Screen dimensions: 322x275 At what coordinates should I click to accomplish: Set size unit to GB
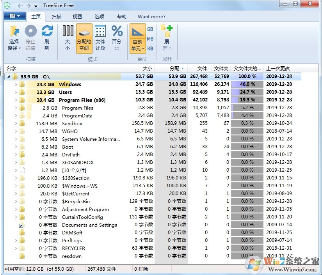150,29
